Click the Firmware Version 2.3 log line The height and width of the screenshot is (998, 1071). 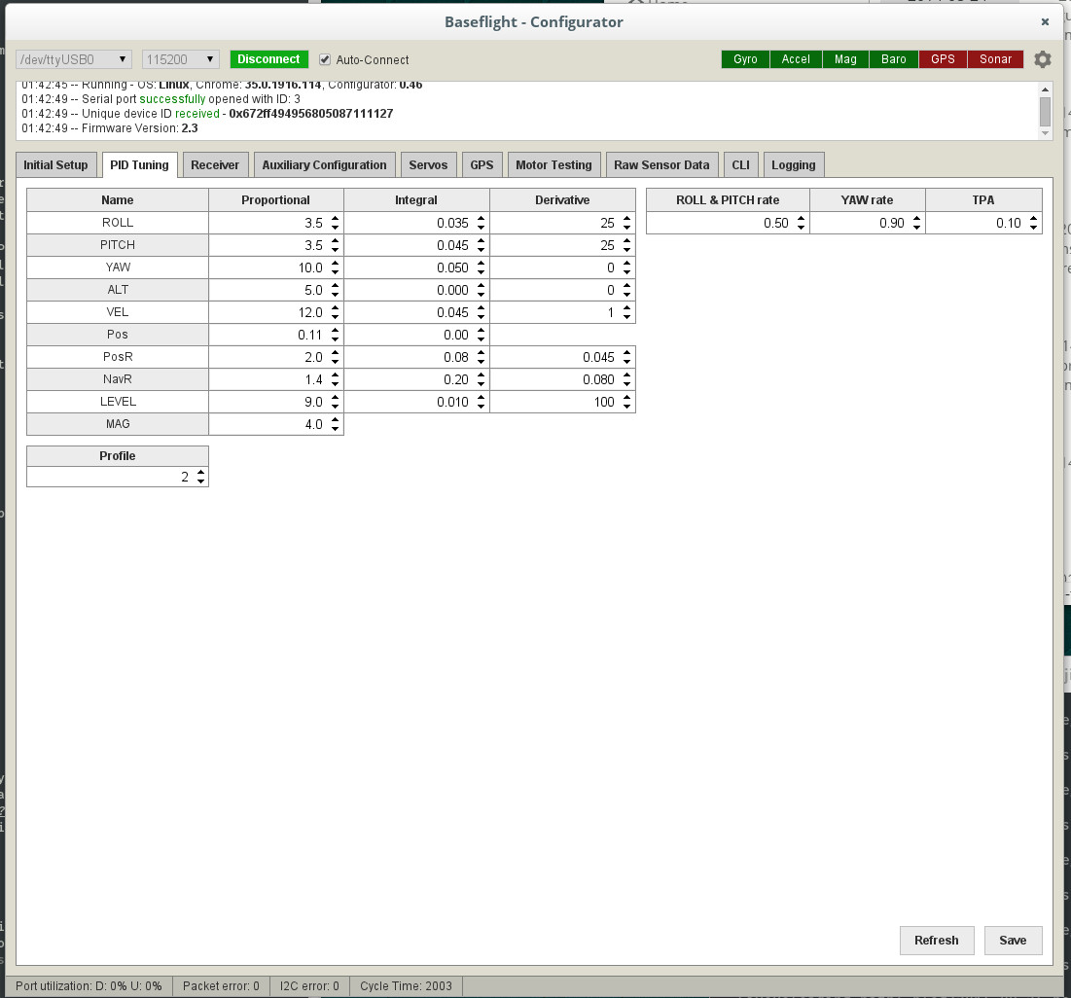click(109, 128)
